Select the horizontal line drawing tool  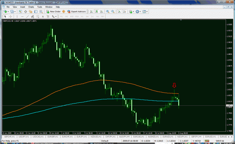coord(22,16)
